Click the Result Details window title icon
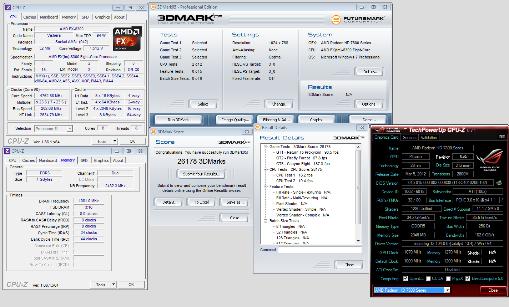509x307 pixels. (258, 127)
